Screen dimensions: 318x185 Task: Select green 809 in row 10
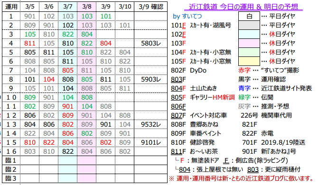point(30,97)
